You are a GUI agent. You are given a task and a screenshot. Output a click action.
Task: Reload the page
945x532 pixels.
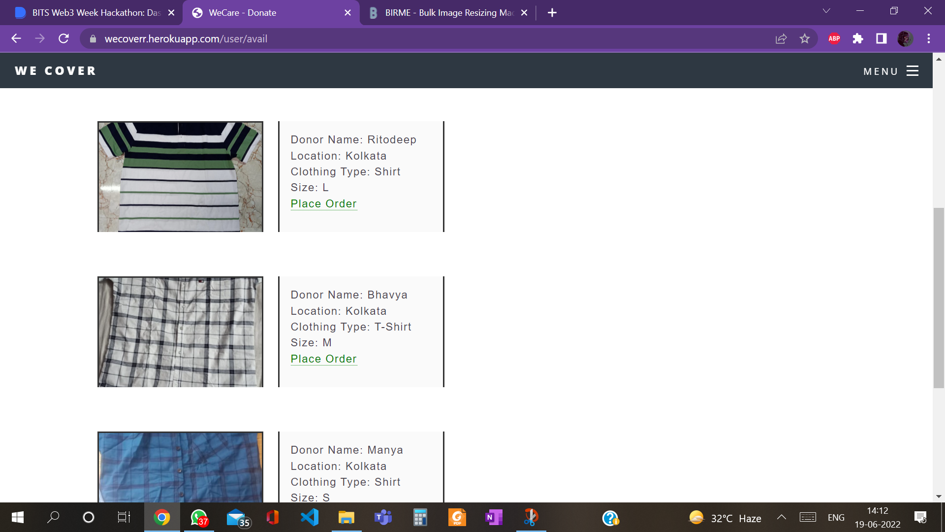point(63,38)
